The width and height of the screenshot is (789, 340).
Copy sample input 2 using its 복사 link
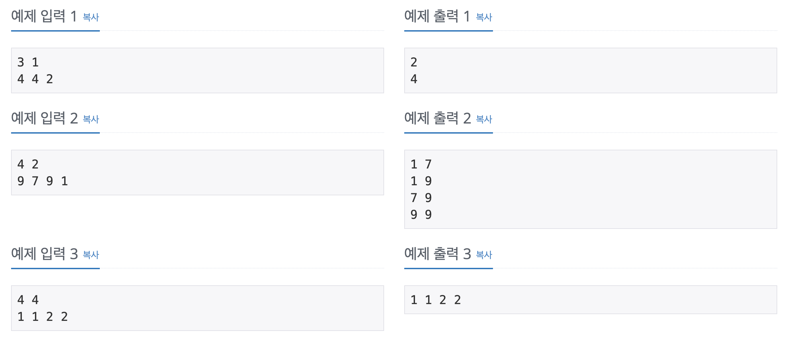[x=91, y=119]
